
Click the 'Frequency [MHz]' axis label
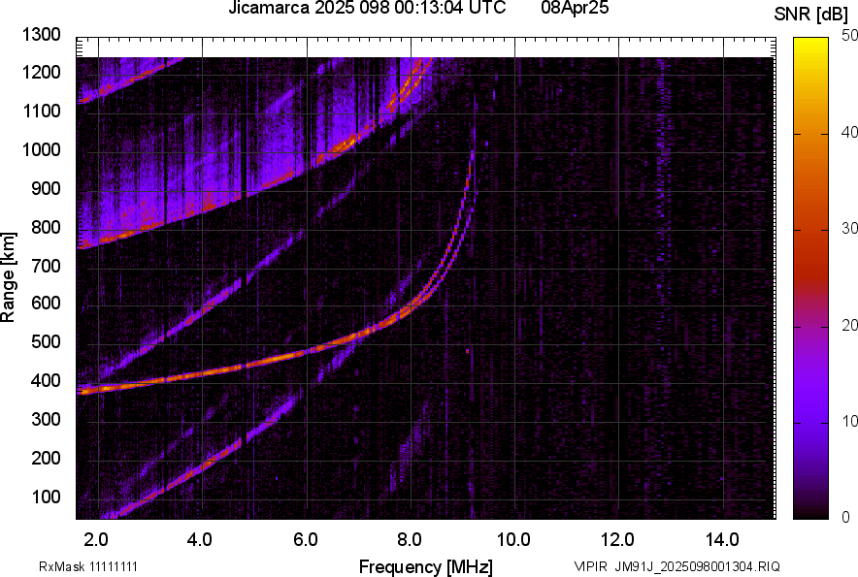[426, 566]
